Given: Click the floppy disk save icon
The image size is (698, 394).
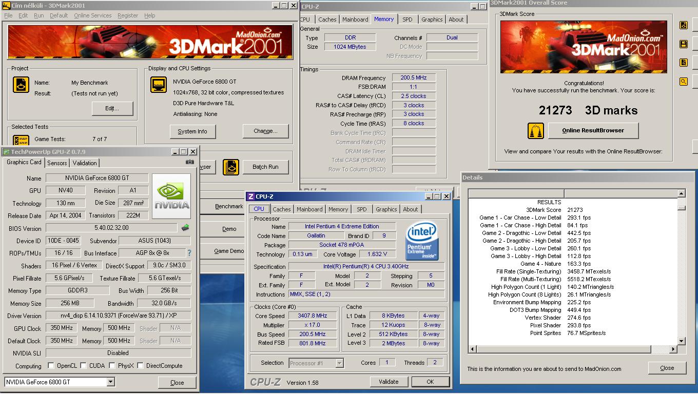Looking at the screenshot, I should [684, 44].
